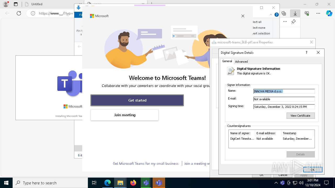This screenshot has width=335, height=188.
Task: Switch to the General tab in signature details
Action: [227, 61]
